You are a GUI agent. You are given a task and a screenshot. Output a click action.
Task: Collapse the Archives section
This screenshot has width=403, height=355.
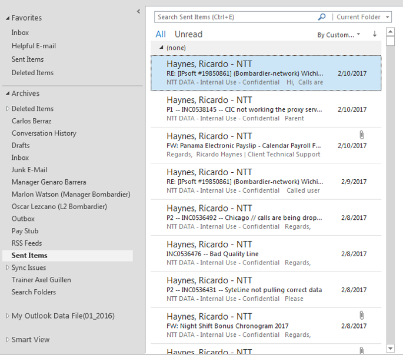click(x=8, y=93)
